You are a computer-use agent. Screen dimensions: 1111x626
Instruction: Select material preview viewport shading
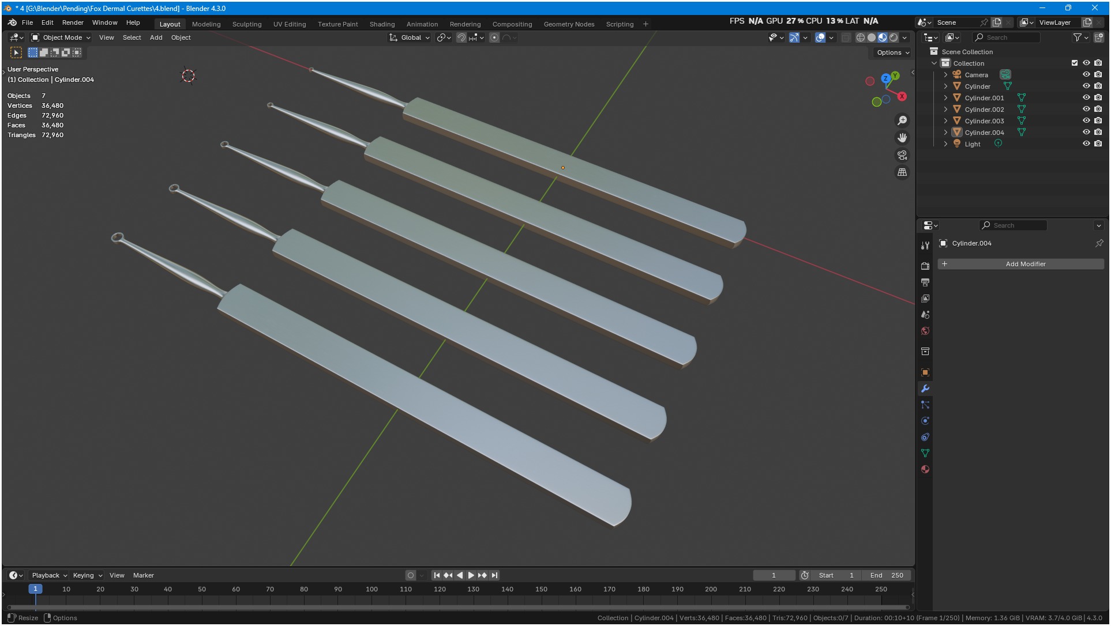883,37
